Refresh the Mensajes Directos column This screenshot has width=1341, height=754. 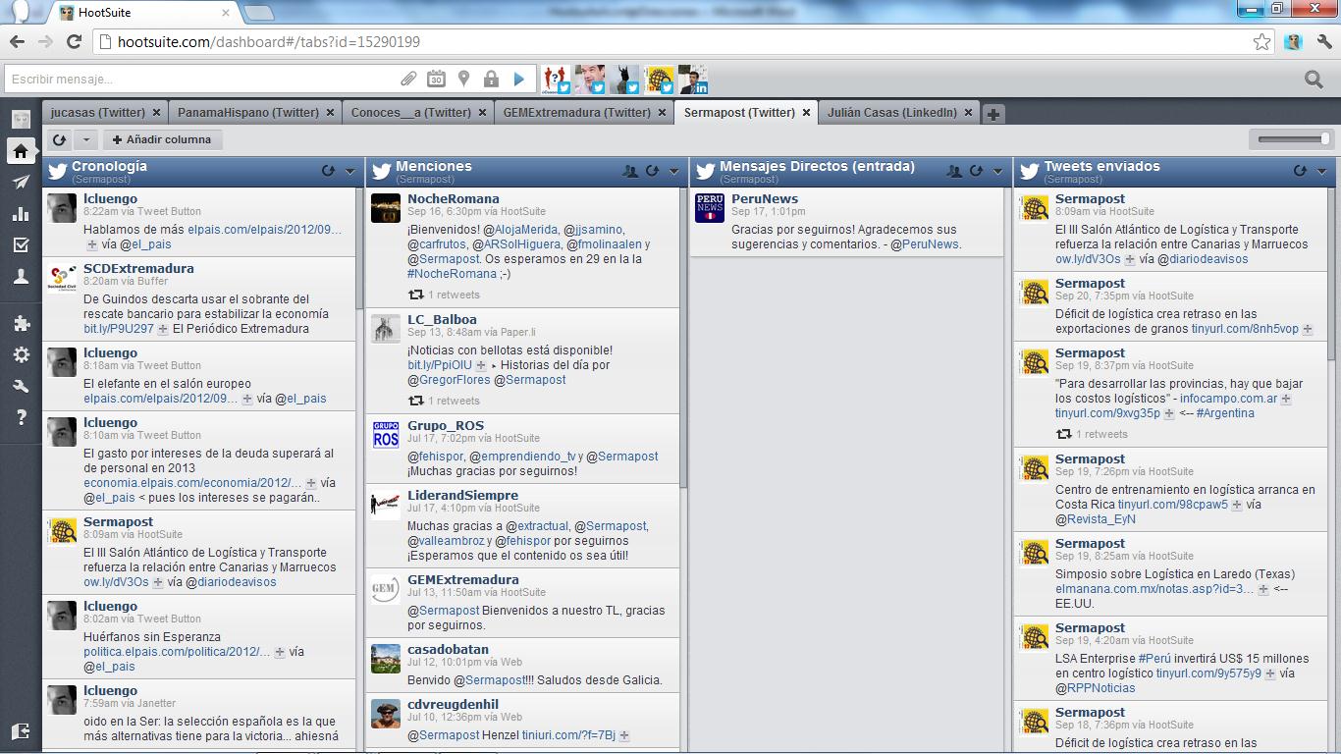(x=977, y=171)
